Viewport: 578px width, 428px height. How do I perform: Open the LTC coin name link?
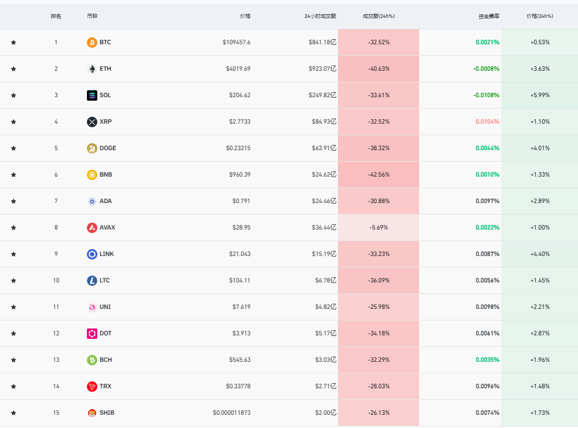[x=105, y=281]
